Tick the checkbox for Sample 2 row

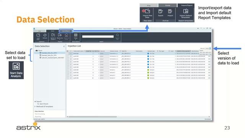[x=70, y=72]
